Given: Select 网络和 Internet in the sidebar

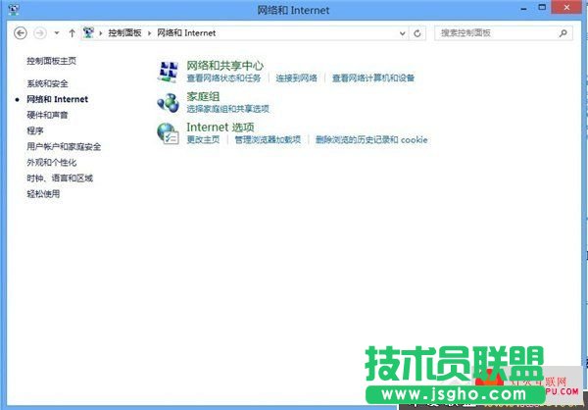Looking at the screenshot, I should pyautogui.click(x=58, y=99).
